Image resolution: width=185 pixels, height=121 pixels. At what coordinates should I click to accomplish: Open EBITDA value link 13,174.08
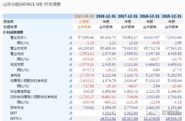152,119
